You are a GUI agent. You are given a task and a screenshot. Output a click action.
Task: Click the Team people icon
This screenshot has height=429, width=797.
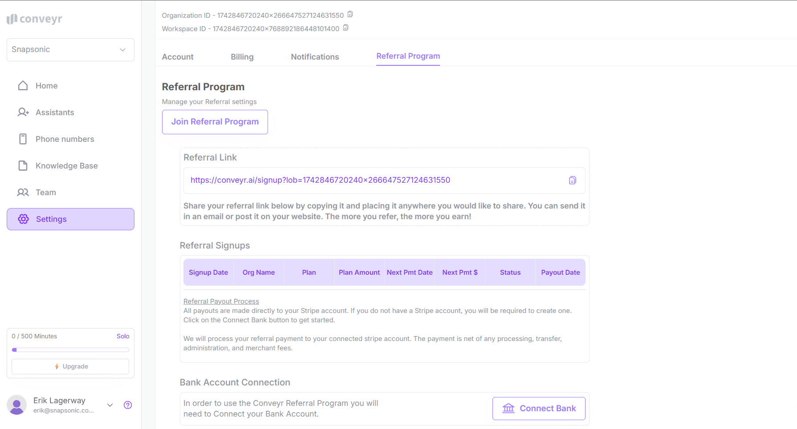23,192
